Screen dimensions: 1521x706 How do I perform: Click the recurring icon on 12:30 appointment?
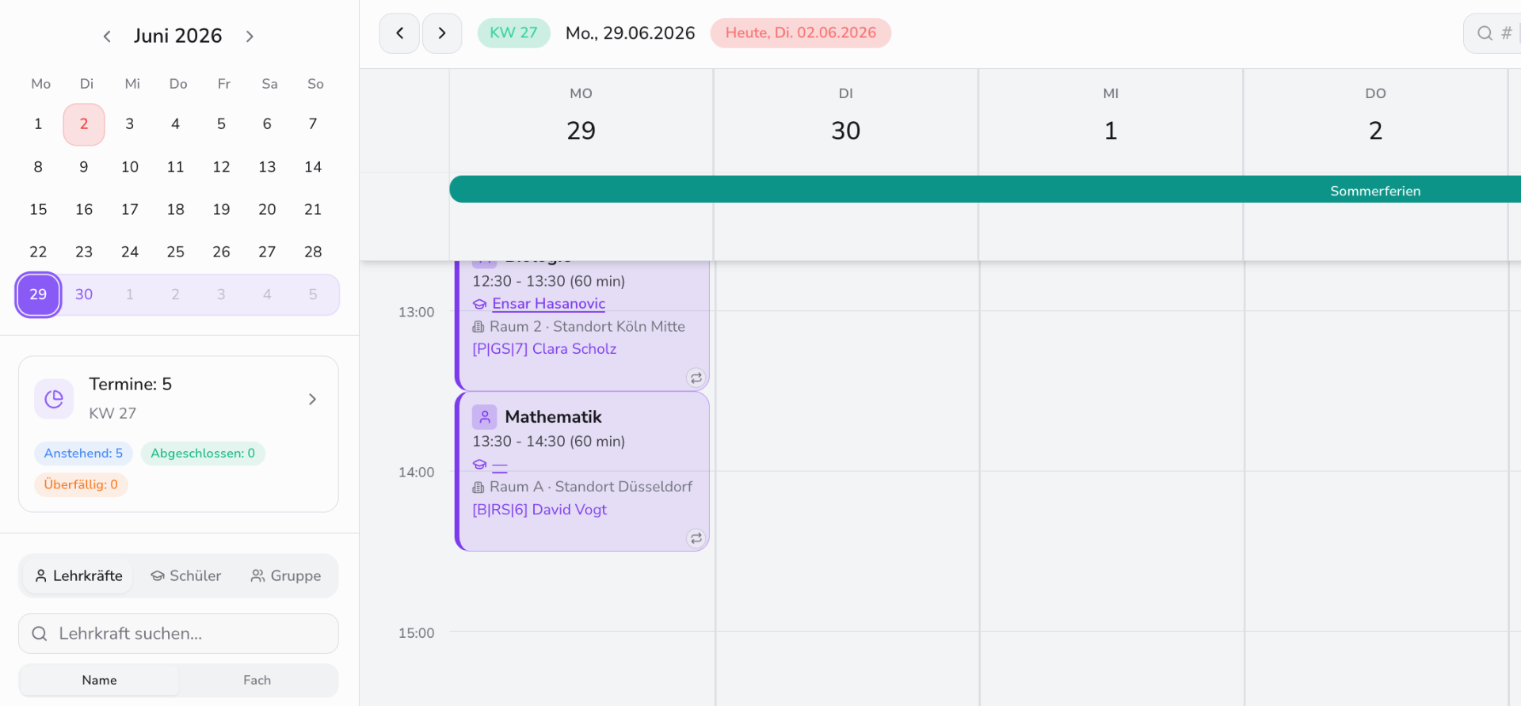[696, 378]
